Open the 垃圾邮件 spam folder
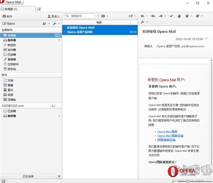213x183 pixels. pyautogui.click(x=31, y=64)
